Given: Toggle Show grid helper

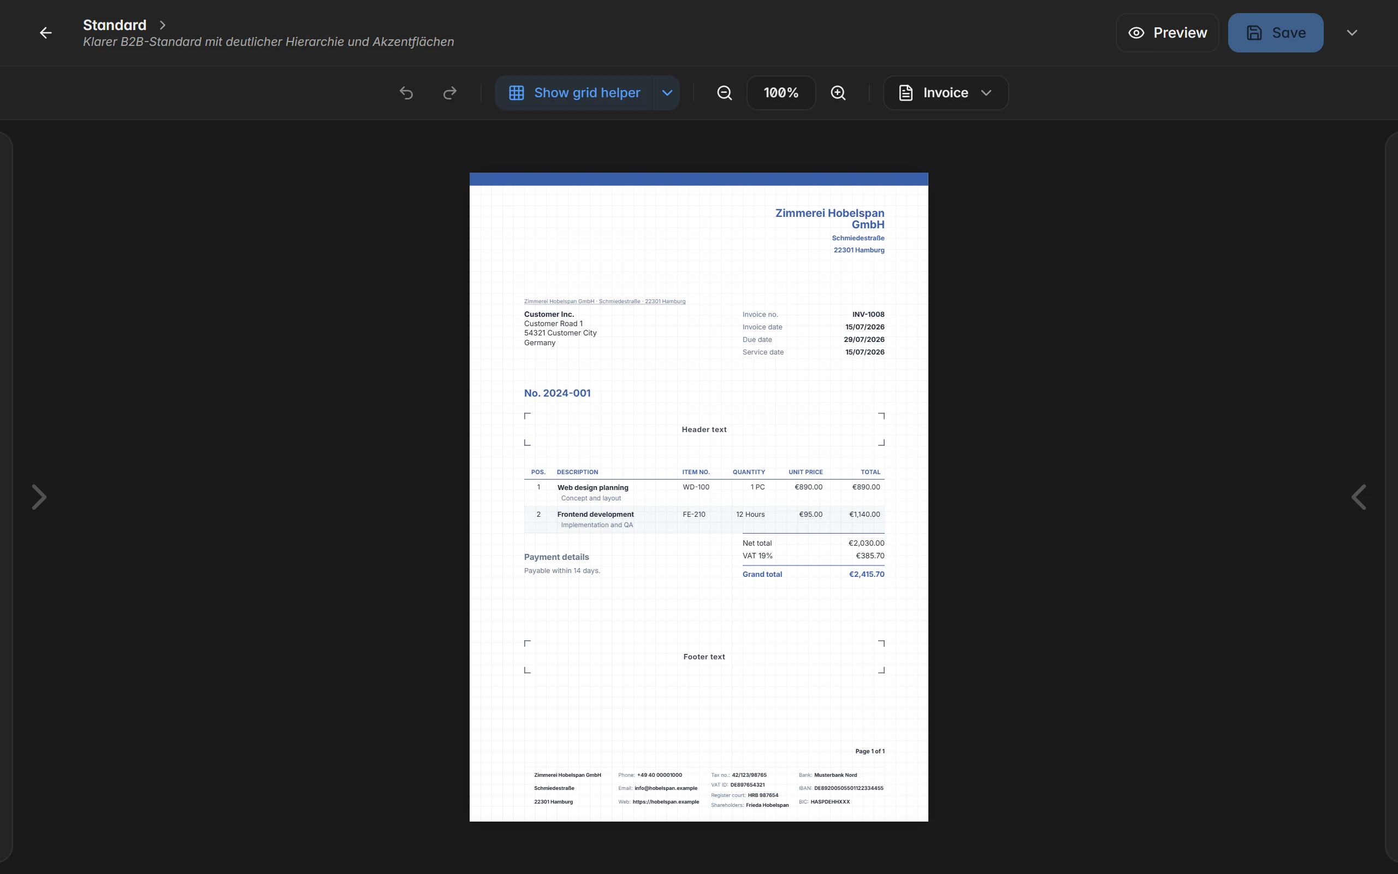Looking at the screenshot, I should (575, 92).
